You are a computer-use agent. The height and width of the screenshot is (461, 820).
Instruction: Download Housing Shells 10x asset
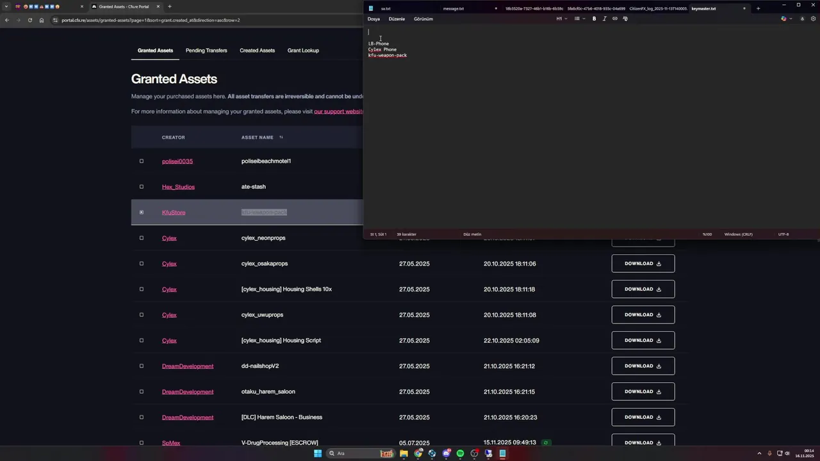coord(643,289)
